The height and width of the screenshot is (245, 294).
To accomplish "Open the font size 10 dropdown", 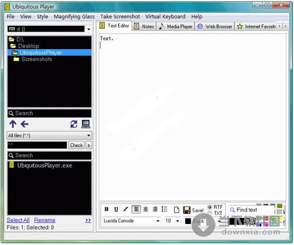I will point(178,221).
